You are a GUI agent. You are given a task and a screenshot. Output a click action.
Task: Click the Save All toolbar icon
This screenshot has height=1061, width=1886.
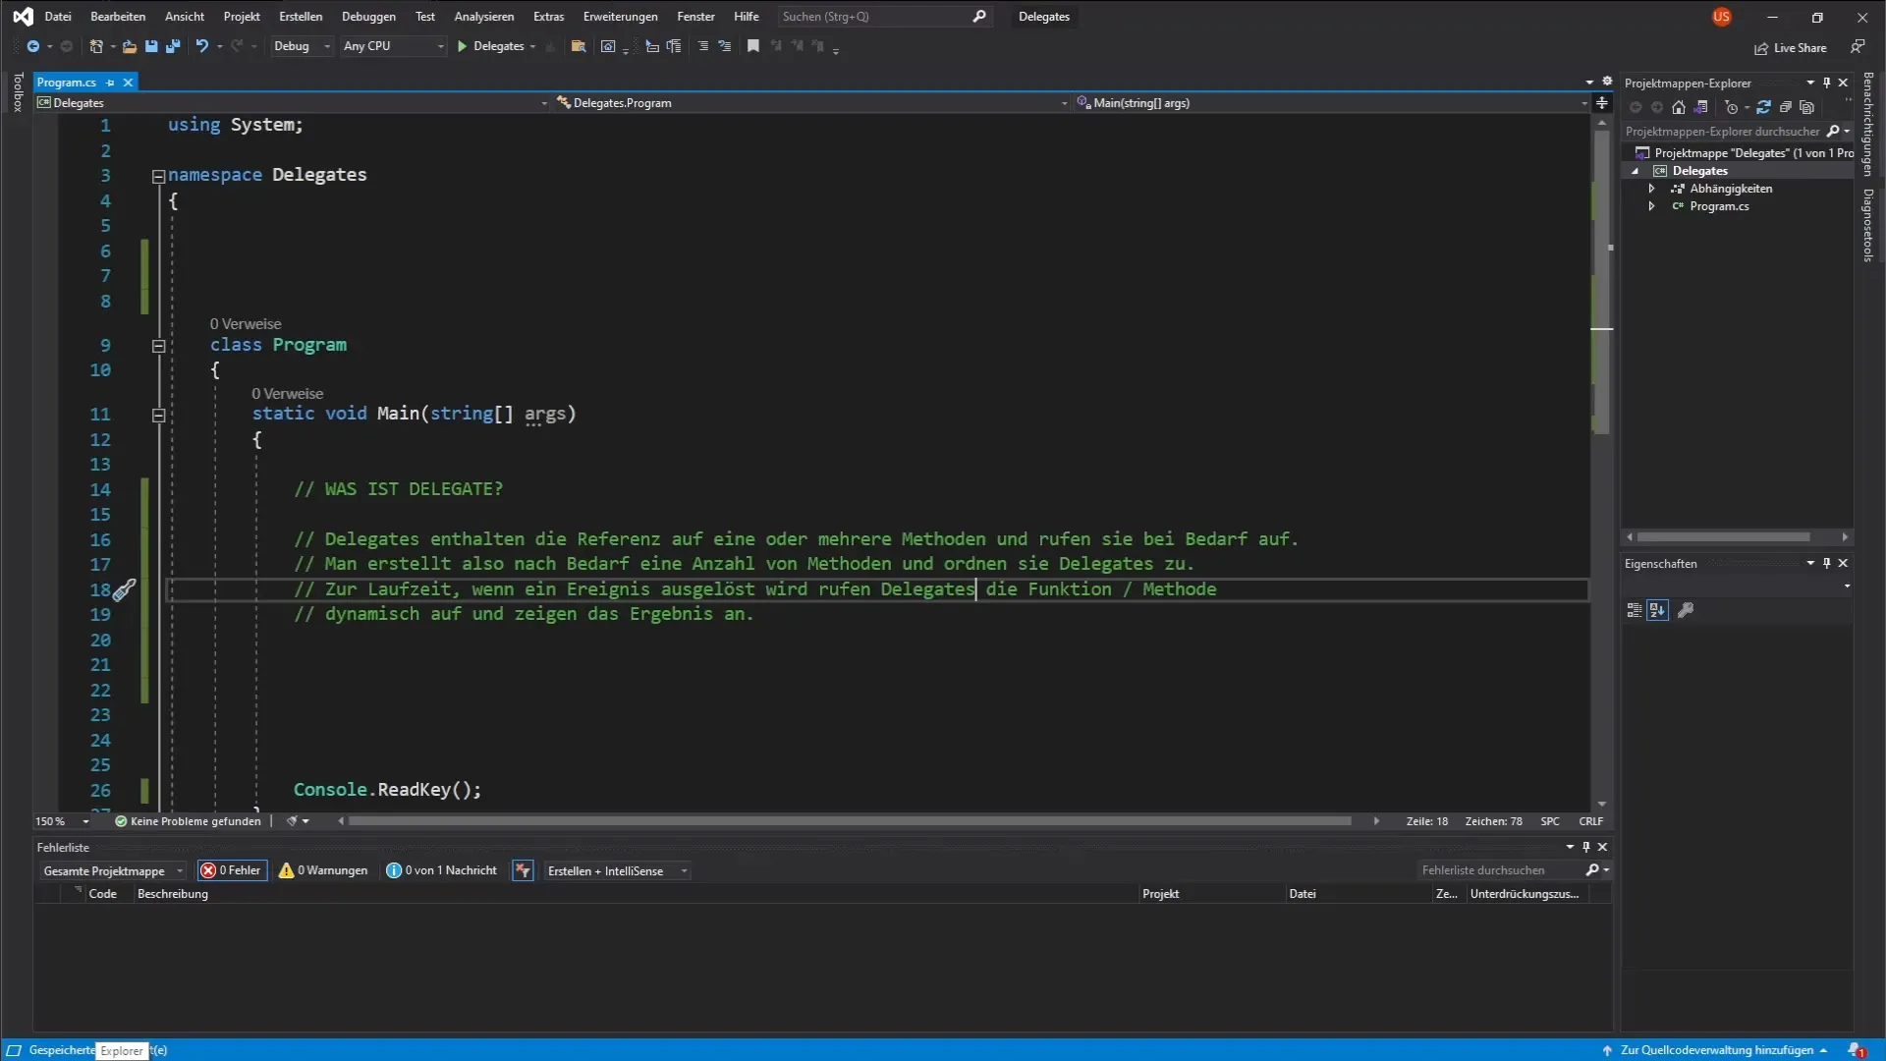173,46
